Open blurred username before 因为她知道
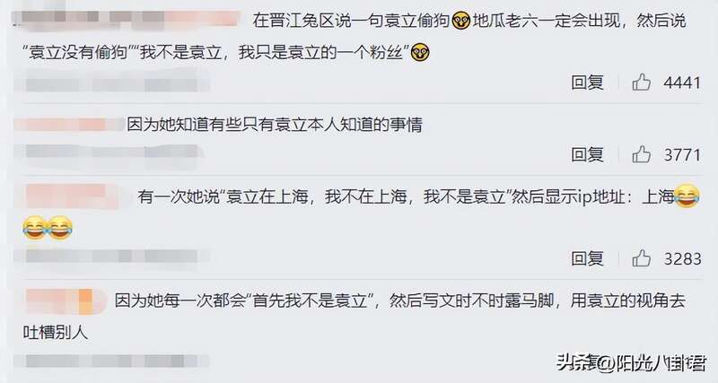Viewport: 718px width, 383px height. click(x=69, y=125)
